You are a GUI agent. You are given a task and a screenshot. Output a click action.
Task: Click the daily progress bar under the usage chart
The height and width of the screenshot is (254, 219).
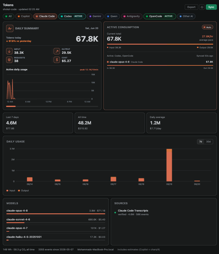point(52,106)
